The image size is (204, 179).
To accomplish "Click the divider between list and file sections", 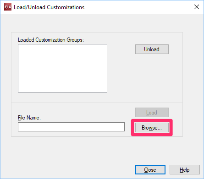I will click(x=97, y=103).
